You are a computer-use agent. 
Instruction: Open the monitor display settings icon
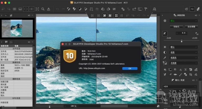coord(140,9)
